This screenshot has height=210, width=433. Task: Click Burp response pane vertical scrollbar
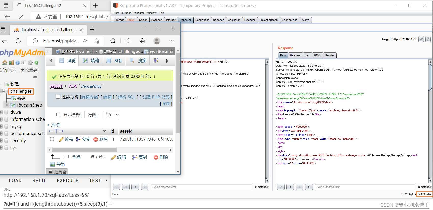430,77
